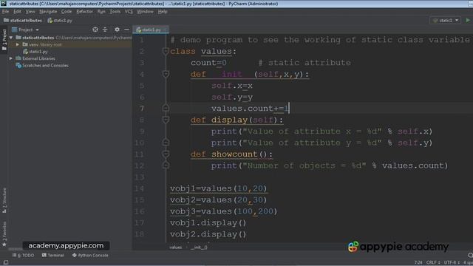The height and width of the screenshot is (266, 473).
Task: Click the __init__() breadcrumb below editor
Action: point(199,248)
